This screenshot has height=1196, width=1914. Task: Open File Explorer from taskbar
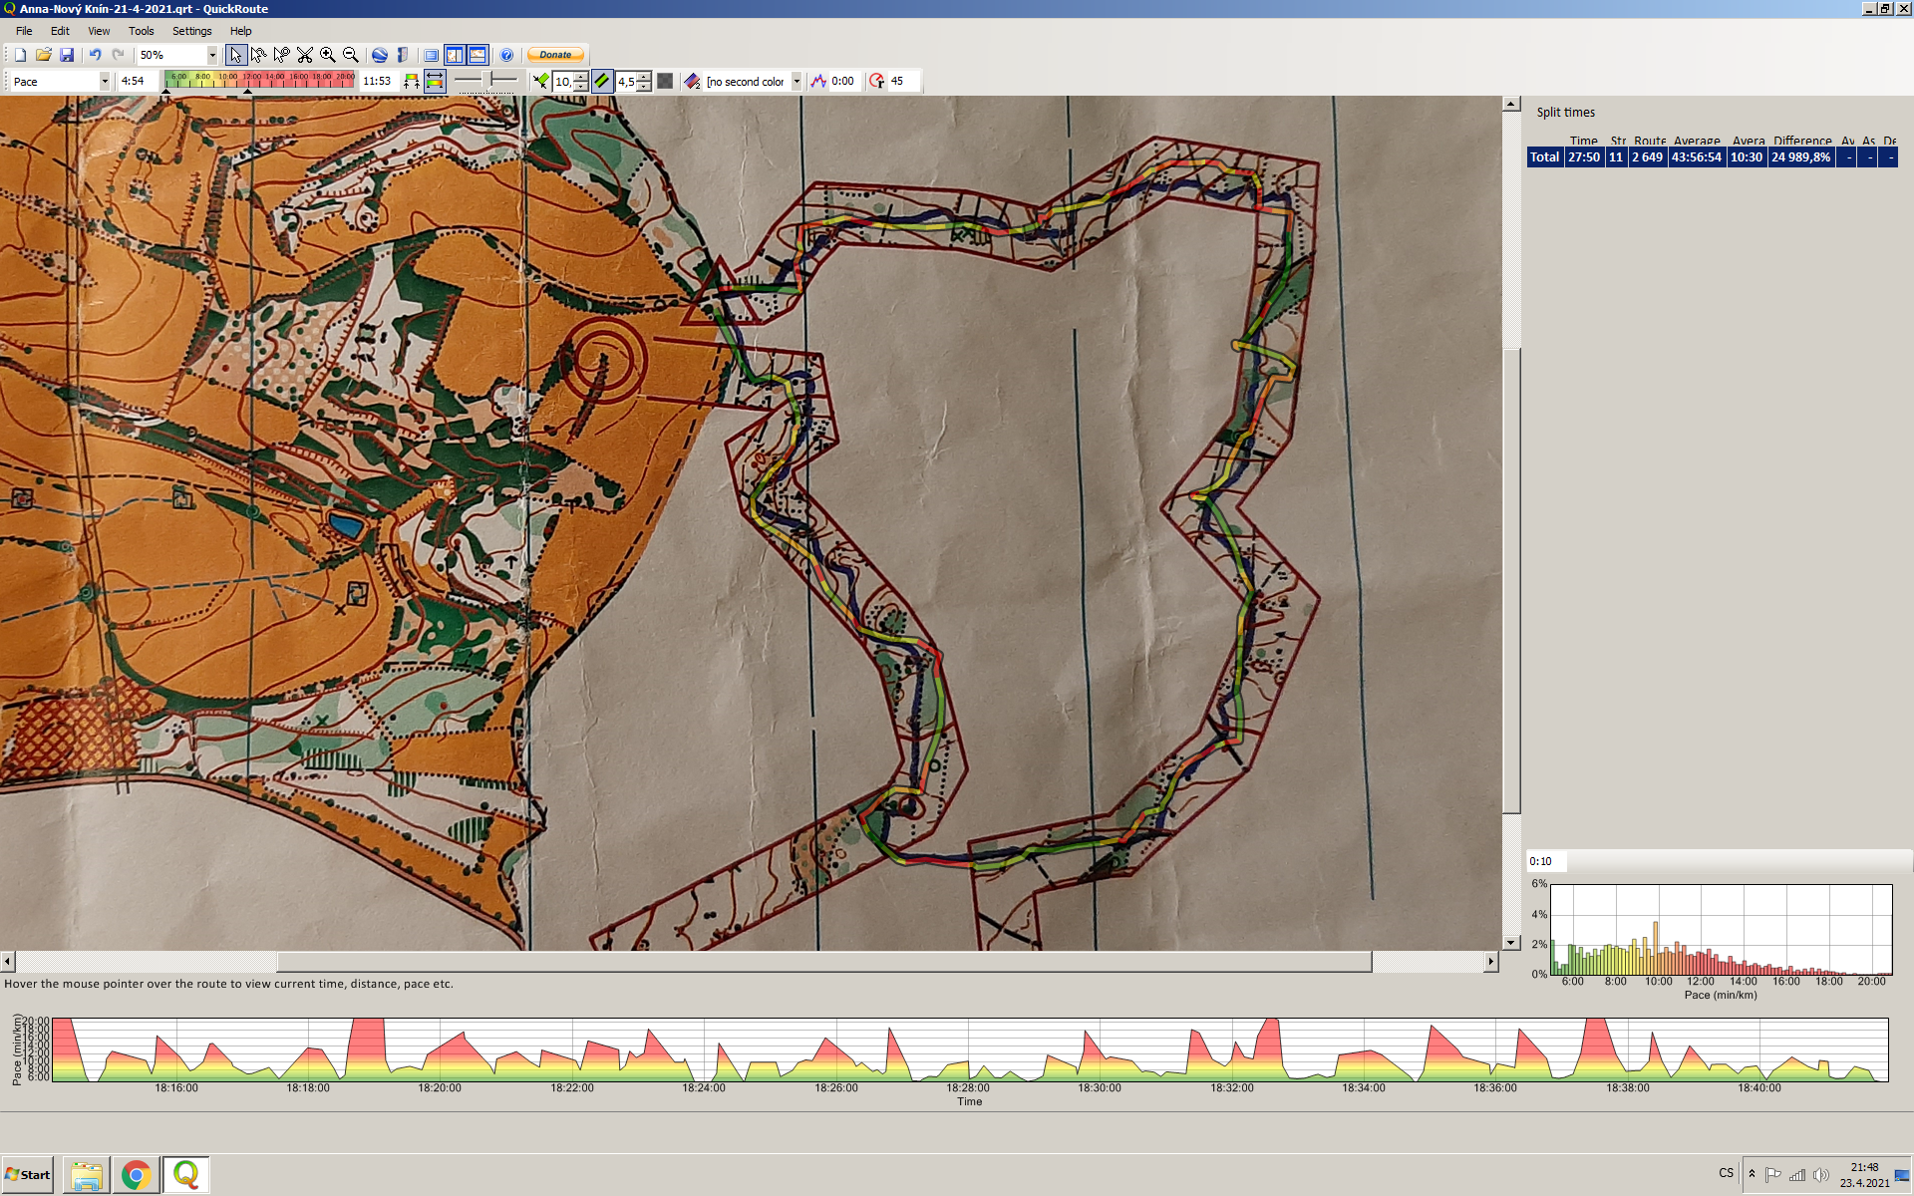tap(87, 1175)
